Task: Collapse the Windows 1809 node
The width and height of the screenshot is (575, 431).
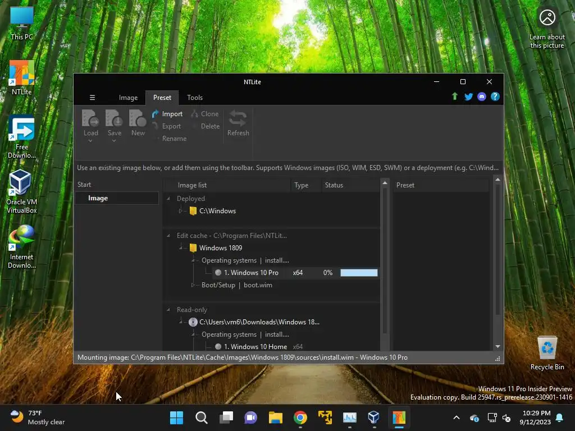Action: 180,248
